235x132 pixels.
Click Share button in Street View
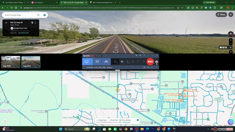(x=221, y=15)
